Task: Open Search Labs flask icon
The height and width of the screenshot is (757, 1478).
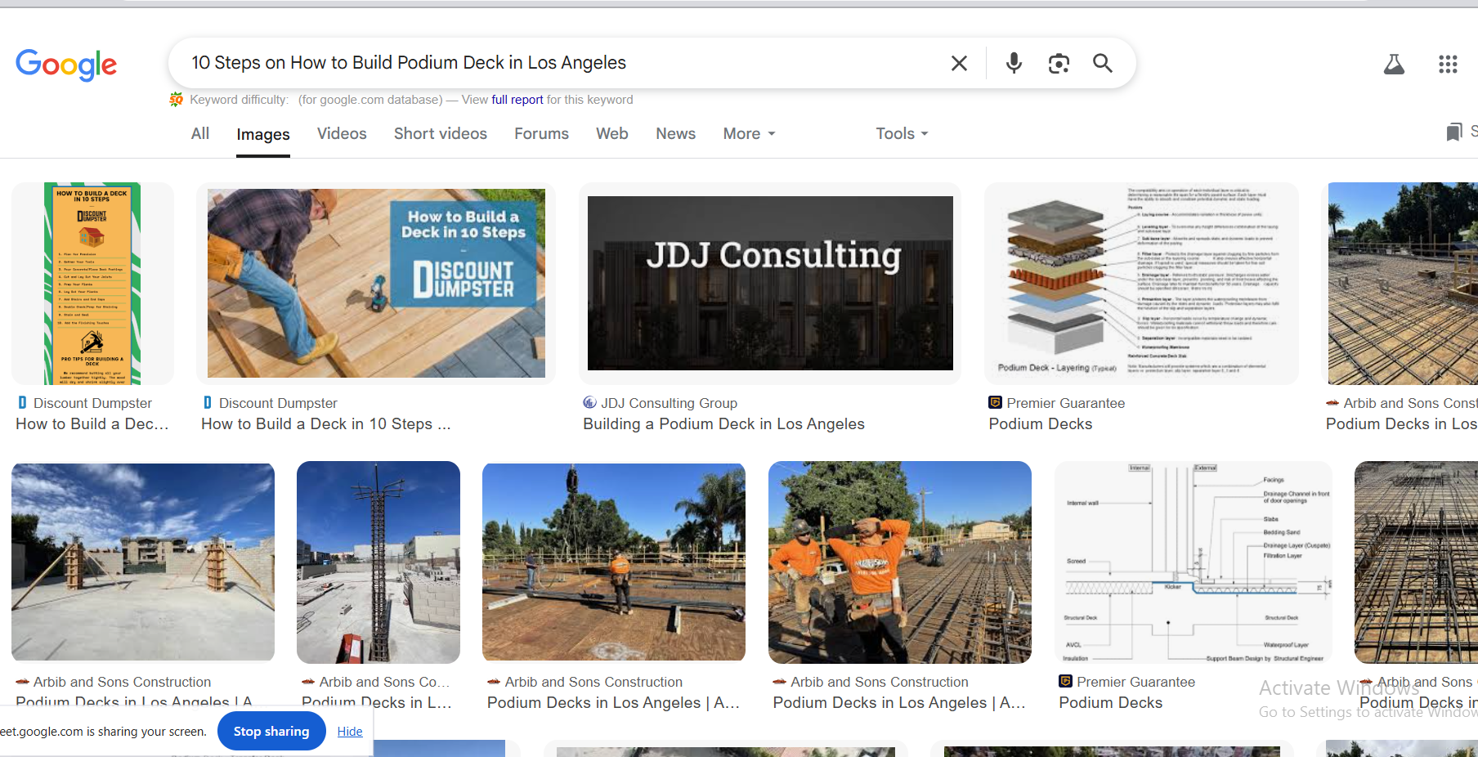Action: point(1394,65)
